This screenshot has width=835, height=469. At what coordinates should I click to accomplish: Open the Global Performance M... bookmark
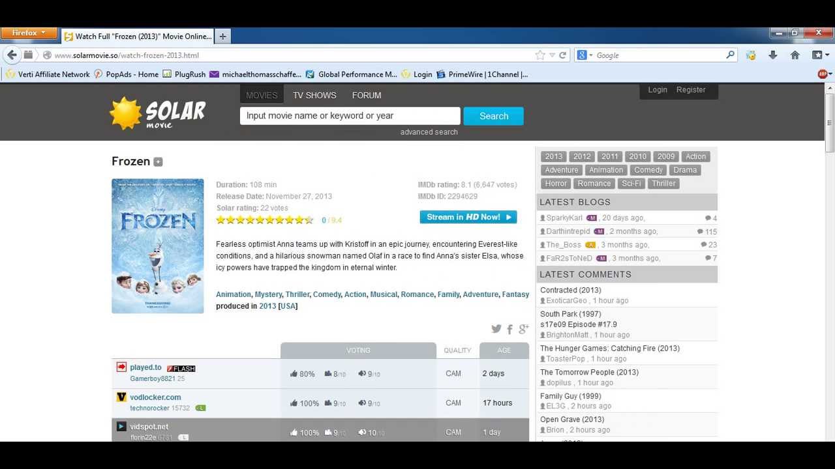351,74
